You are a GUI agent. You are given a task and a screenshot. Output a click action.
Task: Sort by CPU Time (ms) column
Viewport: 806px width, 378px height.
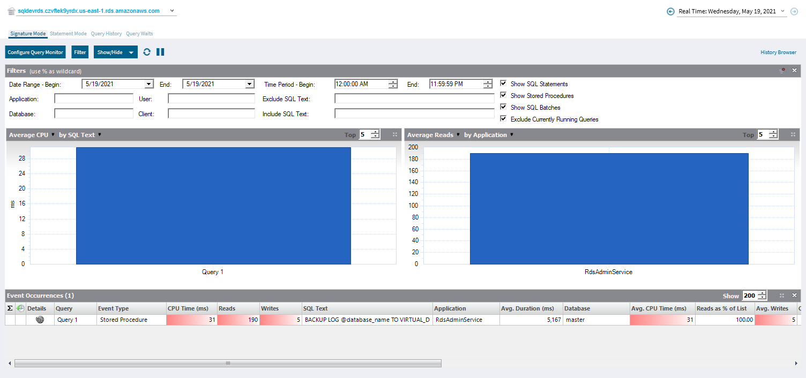click(191, 308)
